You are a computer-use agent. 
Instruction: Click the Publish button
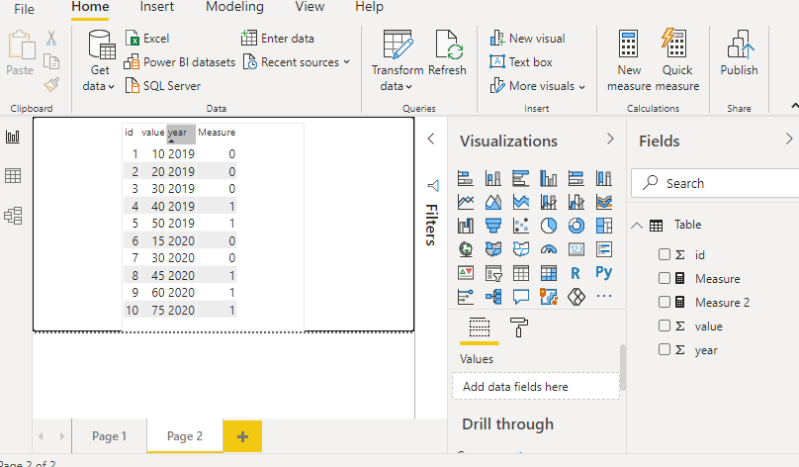[739, 53]
